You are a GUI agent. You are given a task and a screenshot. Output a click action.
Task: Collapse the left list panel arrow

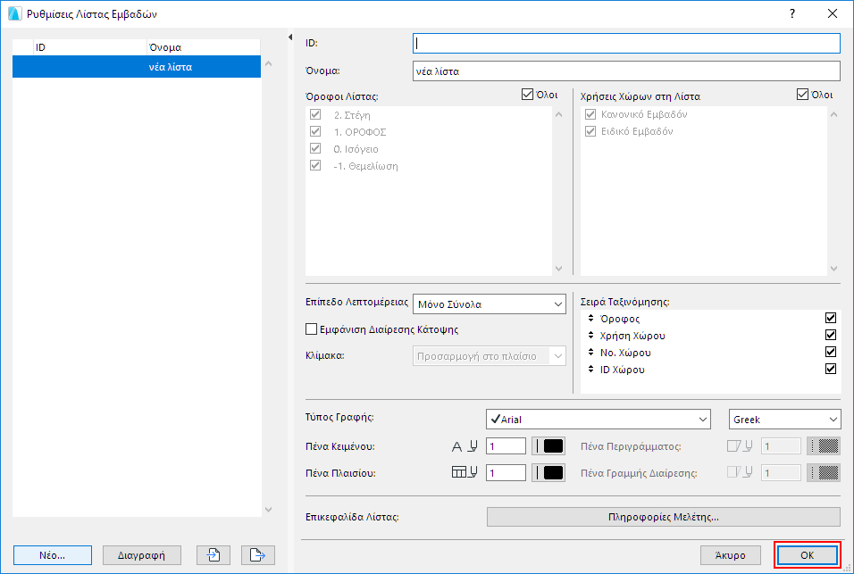pyautogui.click(x=289, y=37)
